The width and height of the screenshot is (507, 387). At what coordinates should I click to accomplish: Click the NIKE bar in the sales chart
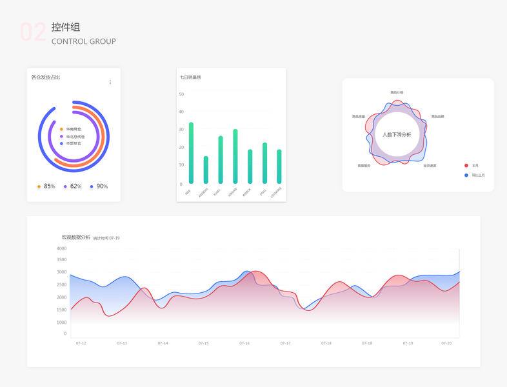coord(191,154)
